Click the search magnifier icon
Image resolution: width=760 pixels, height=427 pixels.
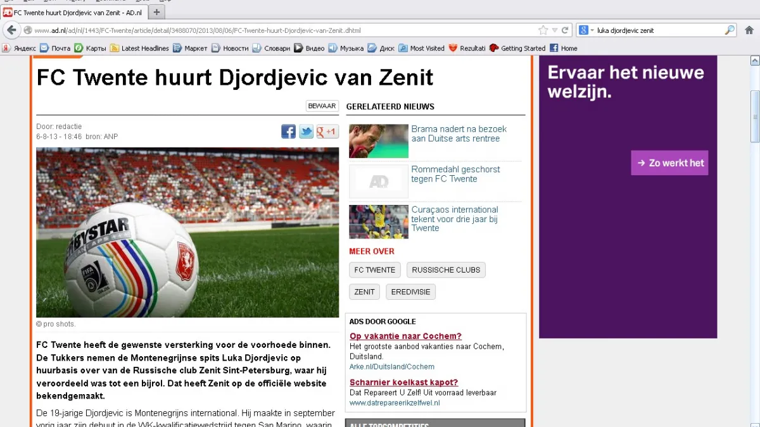click(x=730, y=30)
